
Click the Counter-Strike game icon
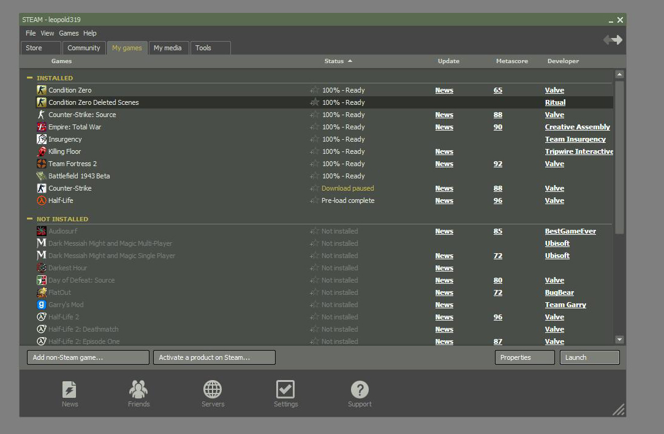click(42, 189)
